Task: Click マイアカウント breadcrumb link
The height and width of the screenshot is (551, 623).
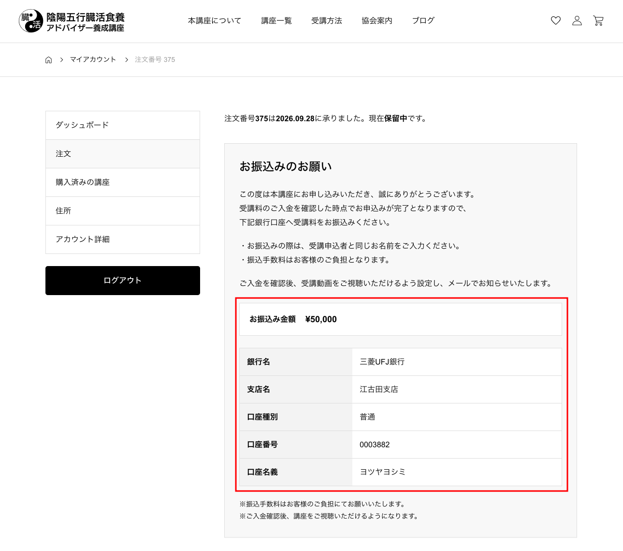Action: (x=93, y=60)
